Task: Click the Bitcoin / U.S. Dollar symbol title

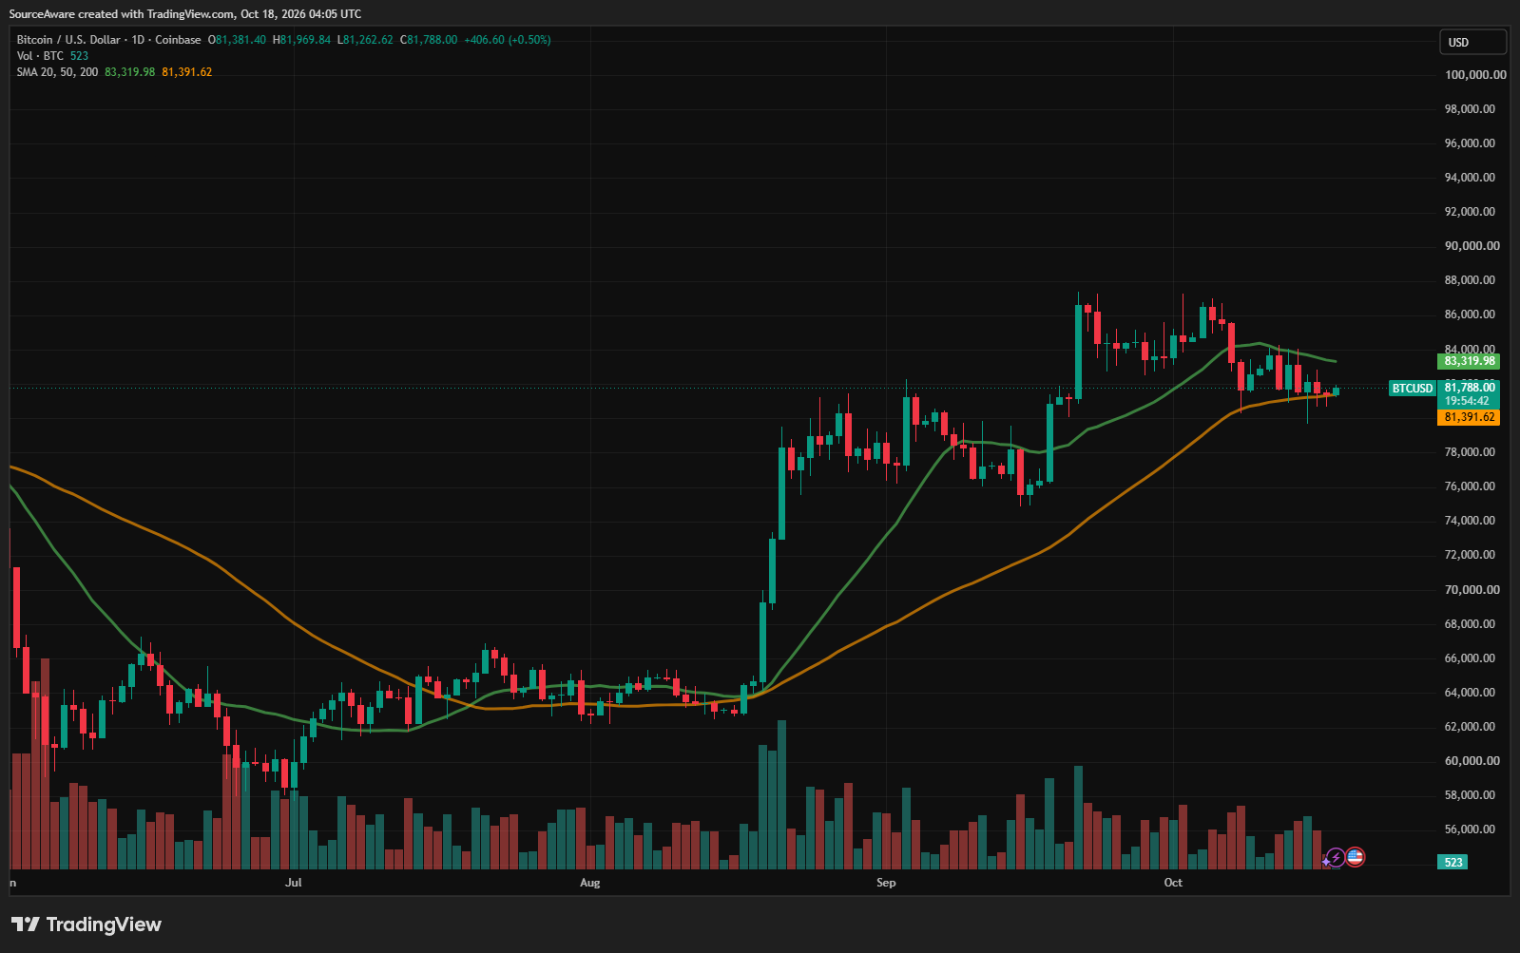Action: pos(68,40)
